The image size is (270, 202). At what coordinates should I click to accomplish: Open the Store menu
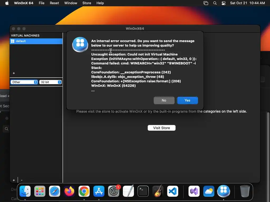point(86,3)
